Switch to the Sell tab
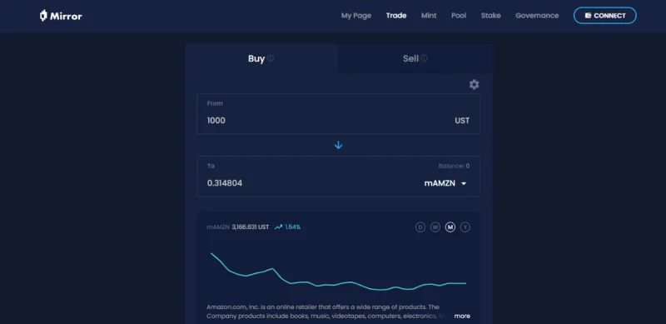 click(415, 58)
